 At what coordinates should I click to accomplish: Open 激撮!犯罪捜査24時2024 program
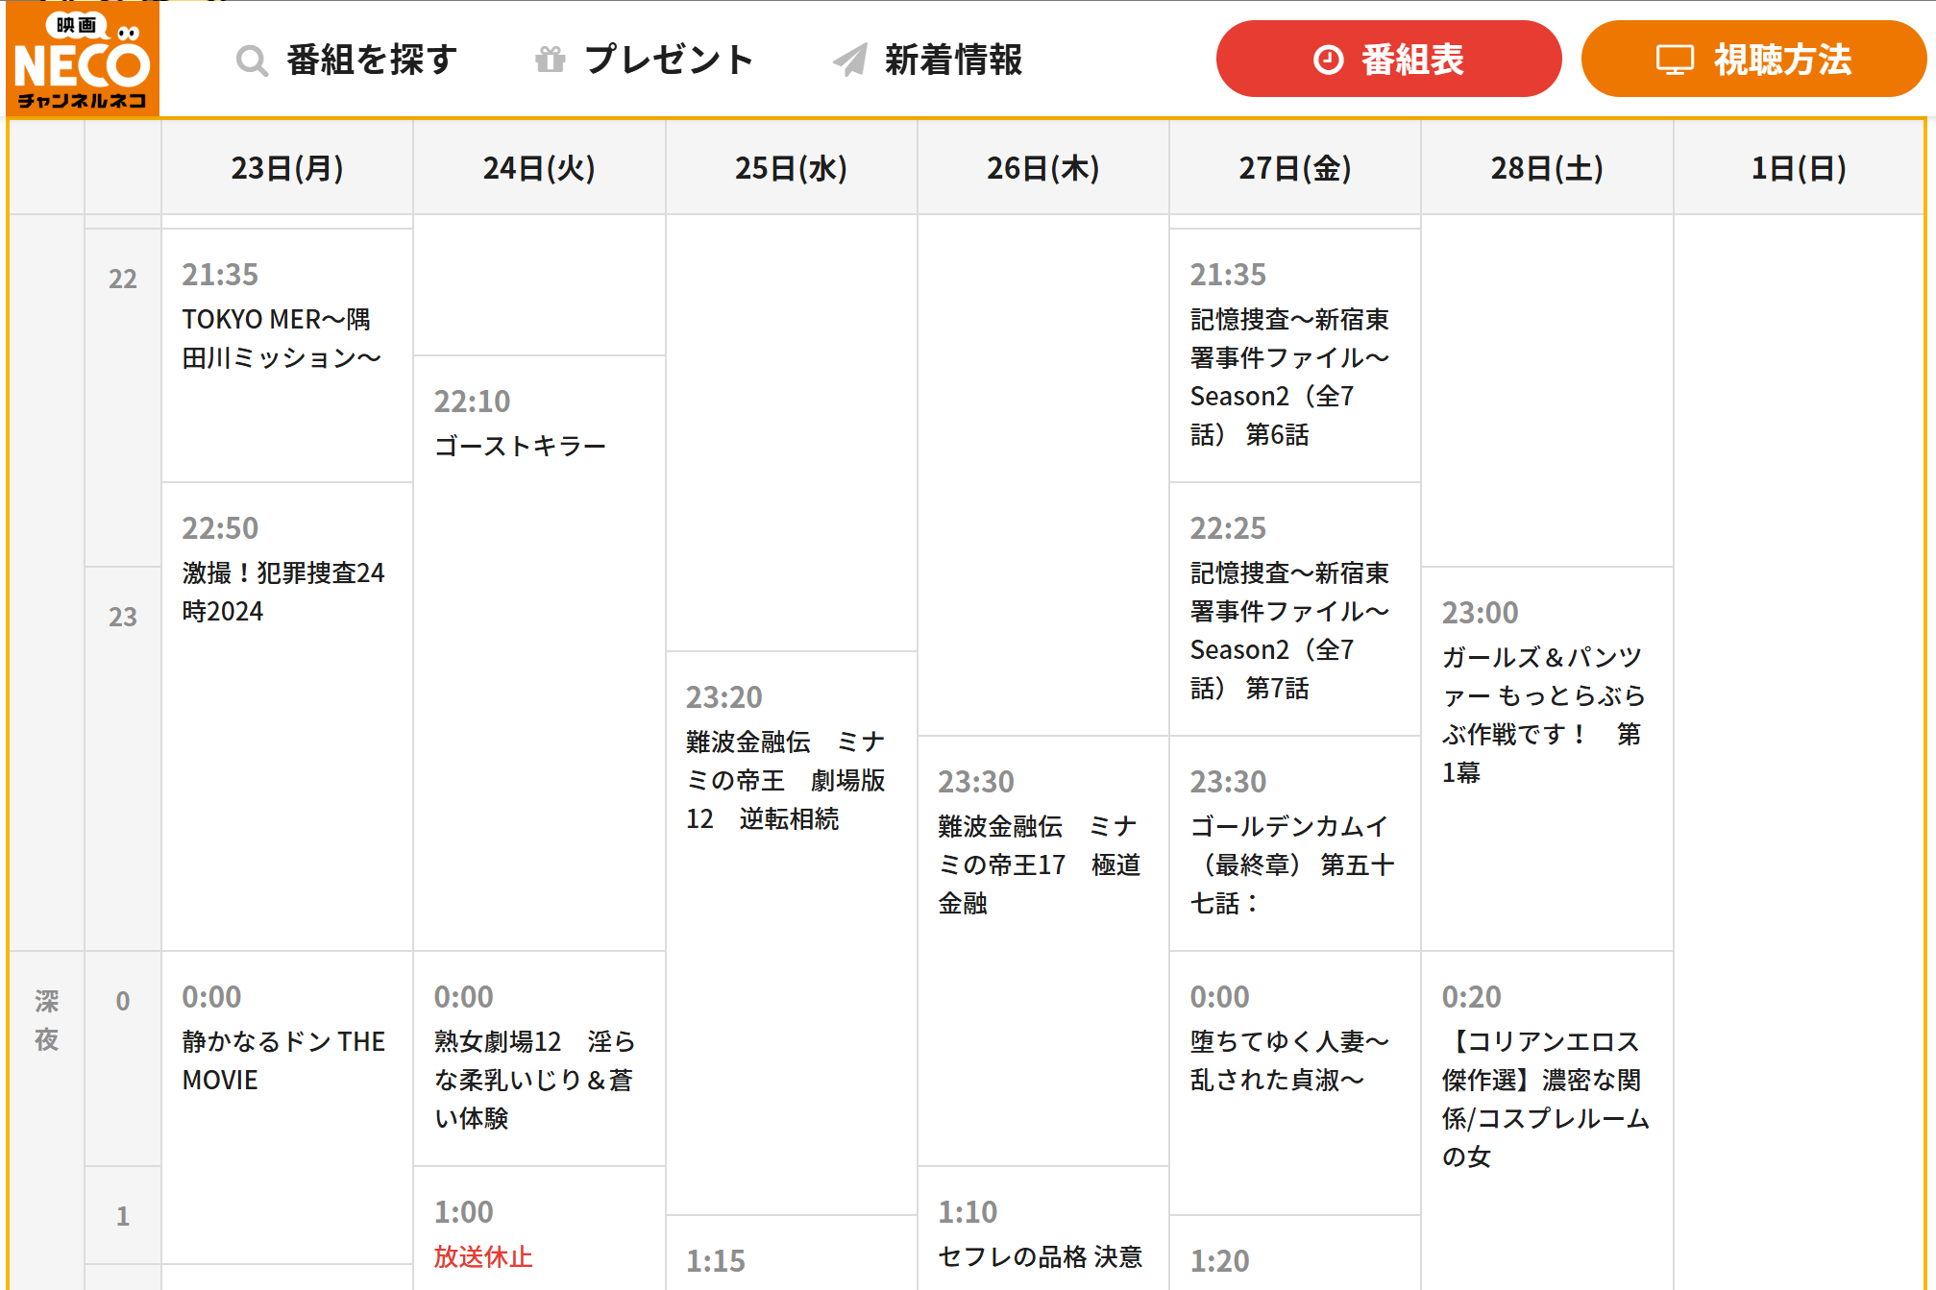pyautogui.click(x=282, y=592)
